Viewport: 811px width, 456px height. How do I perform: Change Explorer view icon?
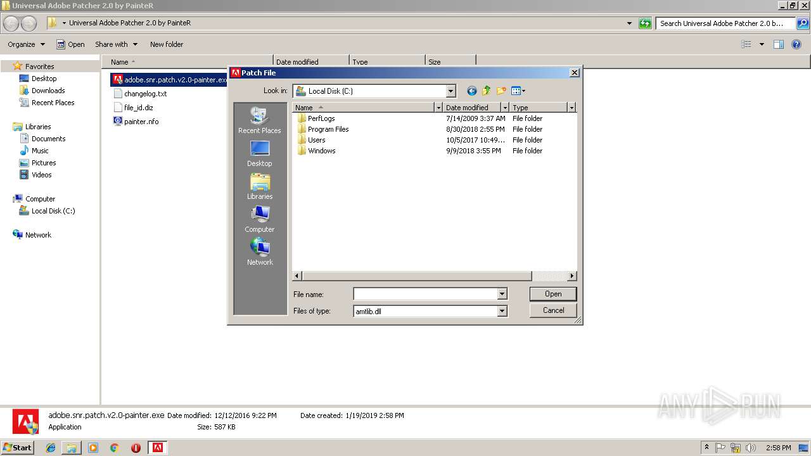(746, 44)
